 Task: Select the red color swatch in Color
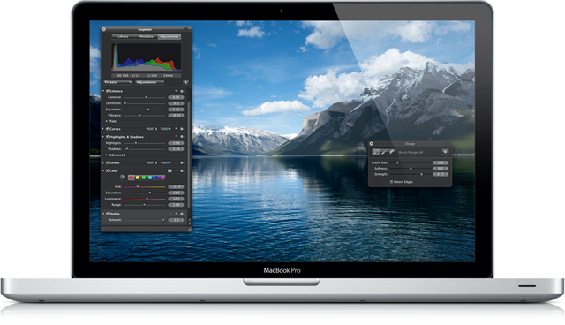132,178
